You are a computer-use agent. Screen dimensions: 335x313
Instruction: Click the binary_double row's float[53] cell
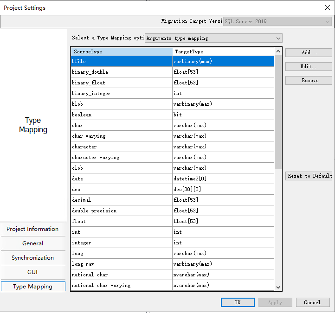(x=223, y=72)
